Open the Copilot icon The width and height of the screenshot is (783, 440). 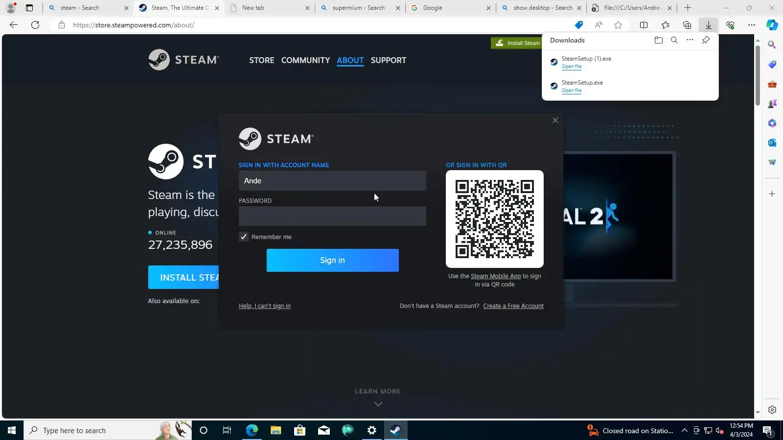click(x=772, y=25)
